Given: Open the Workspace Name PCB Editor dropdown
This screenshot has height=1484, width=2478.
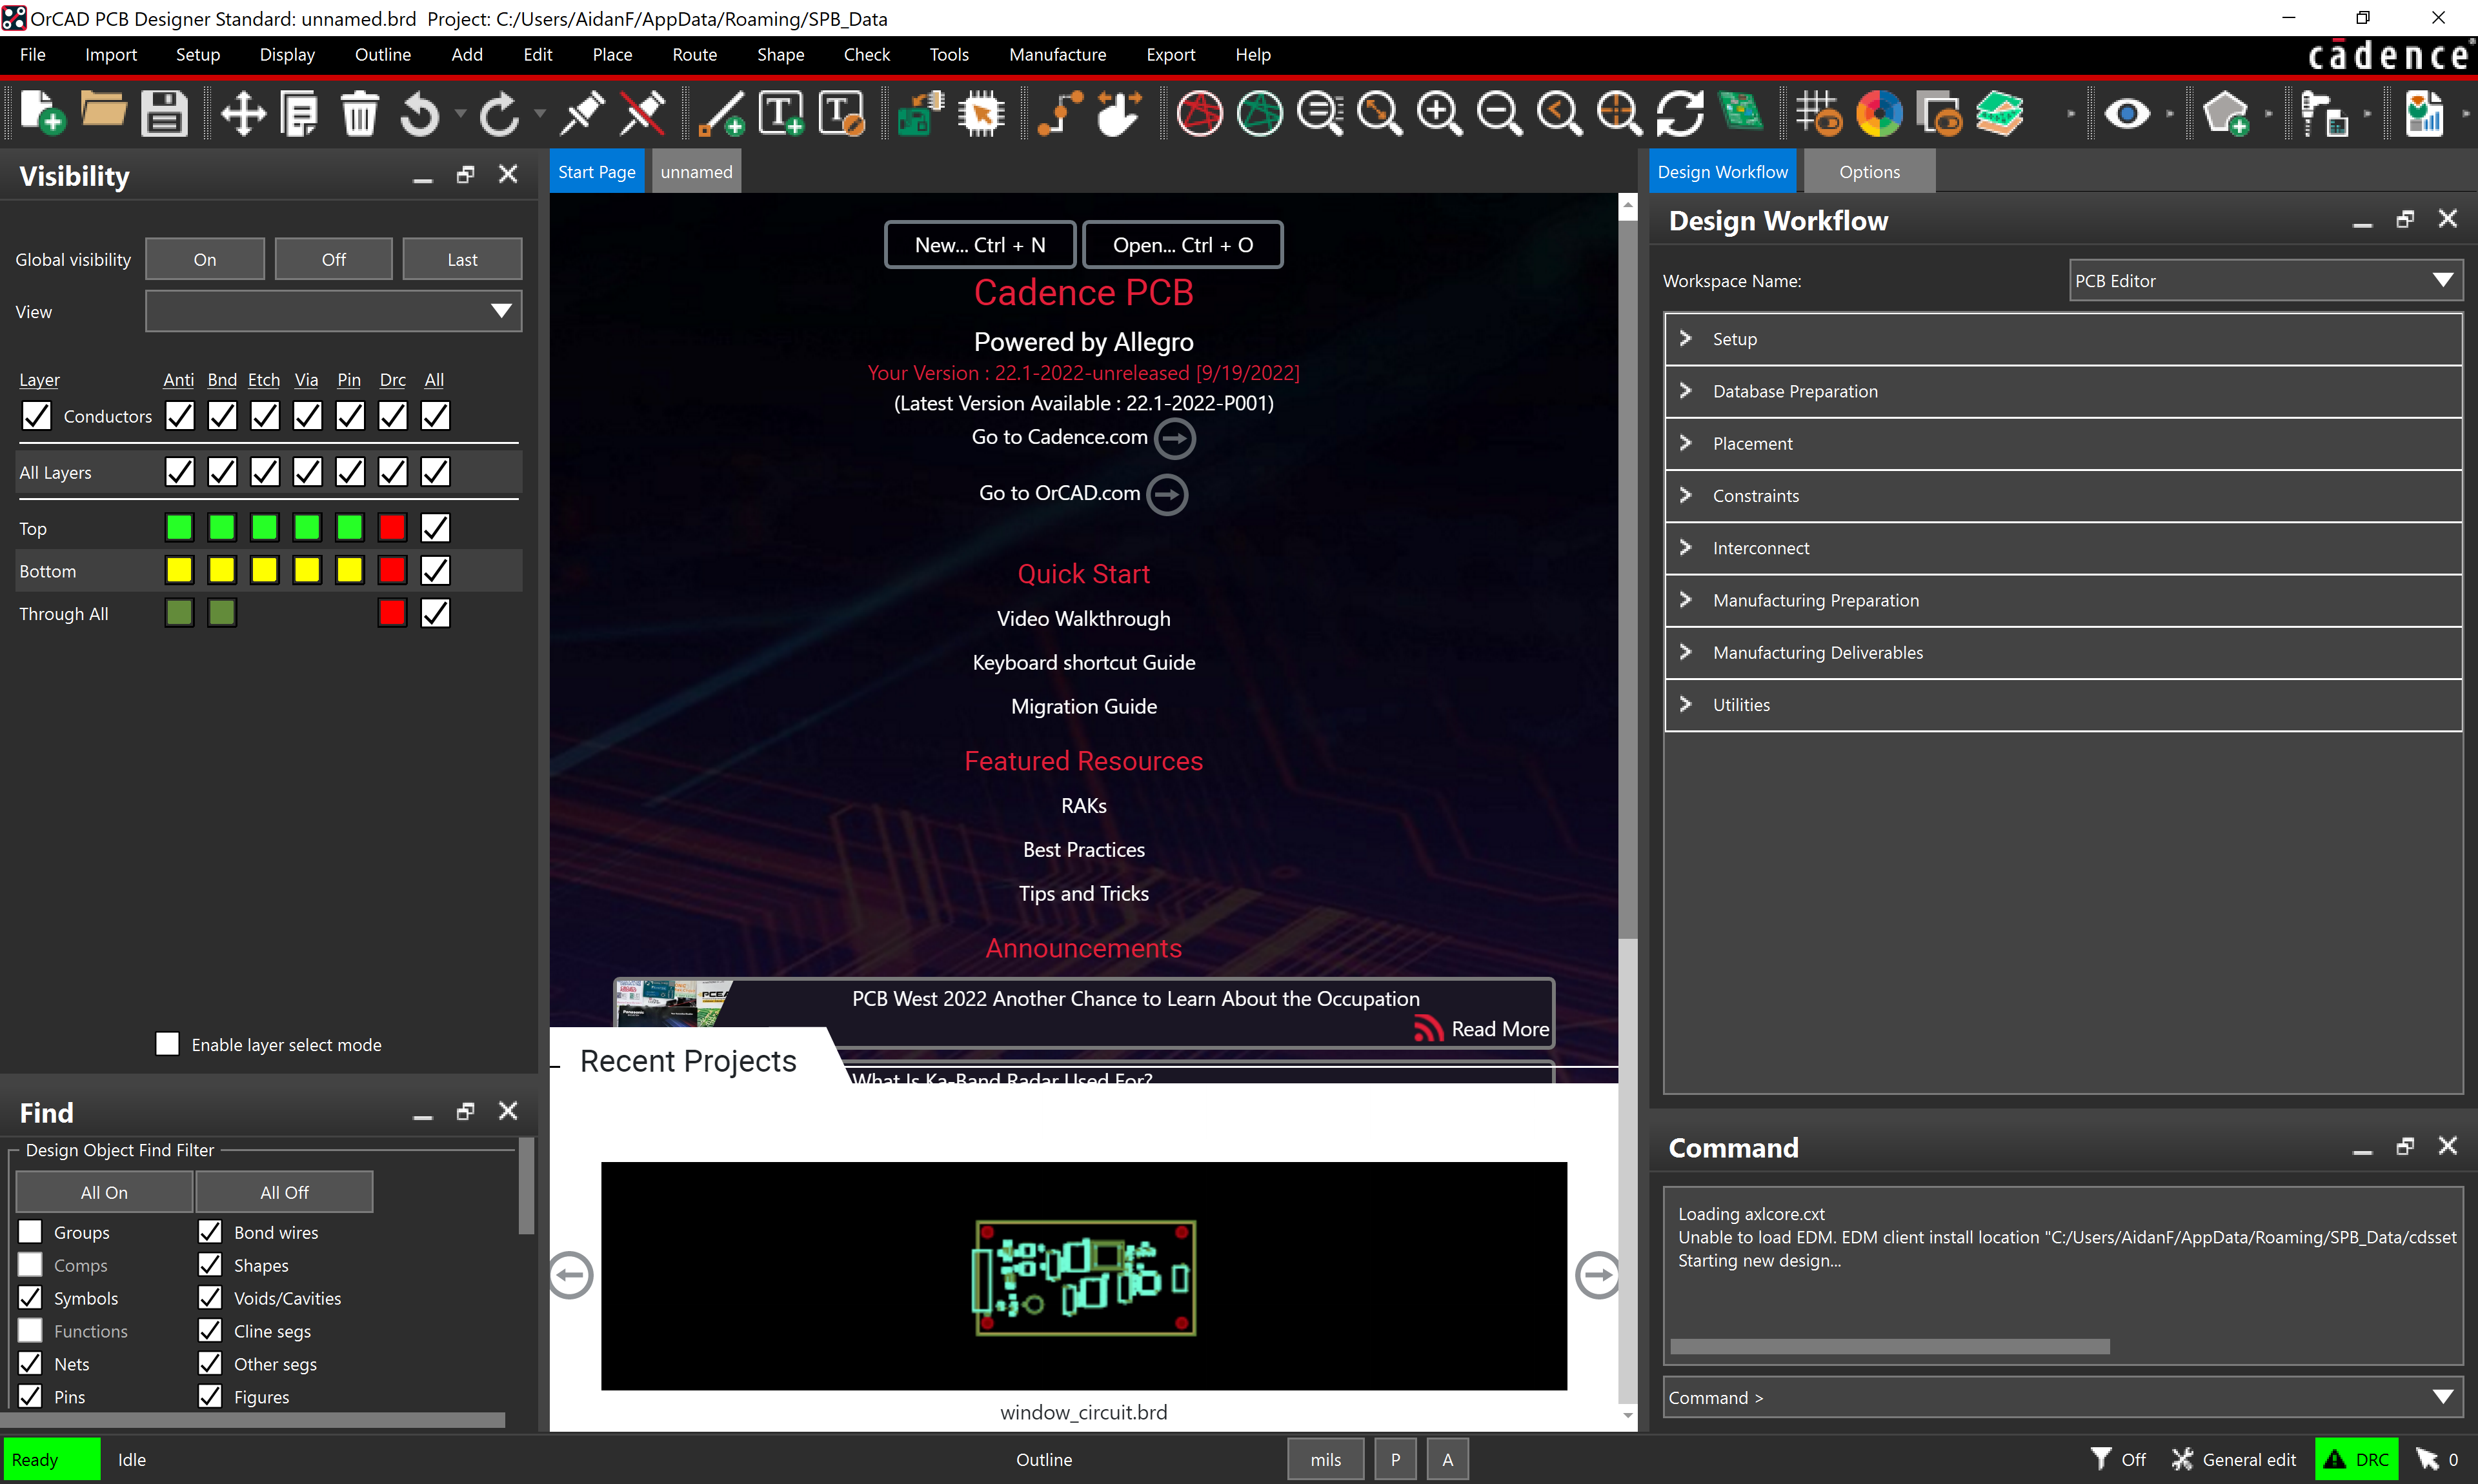Looking at the screenshot, I should (2264, 280).
